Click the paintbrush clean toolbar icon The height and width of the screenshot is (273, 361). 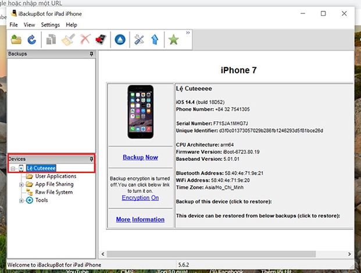tap(68, 40)
